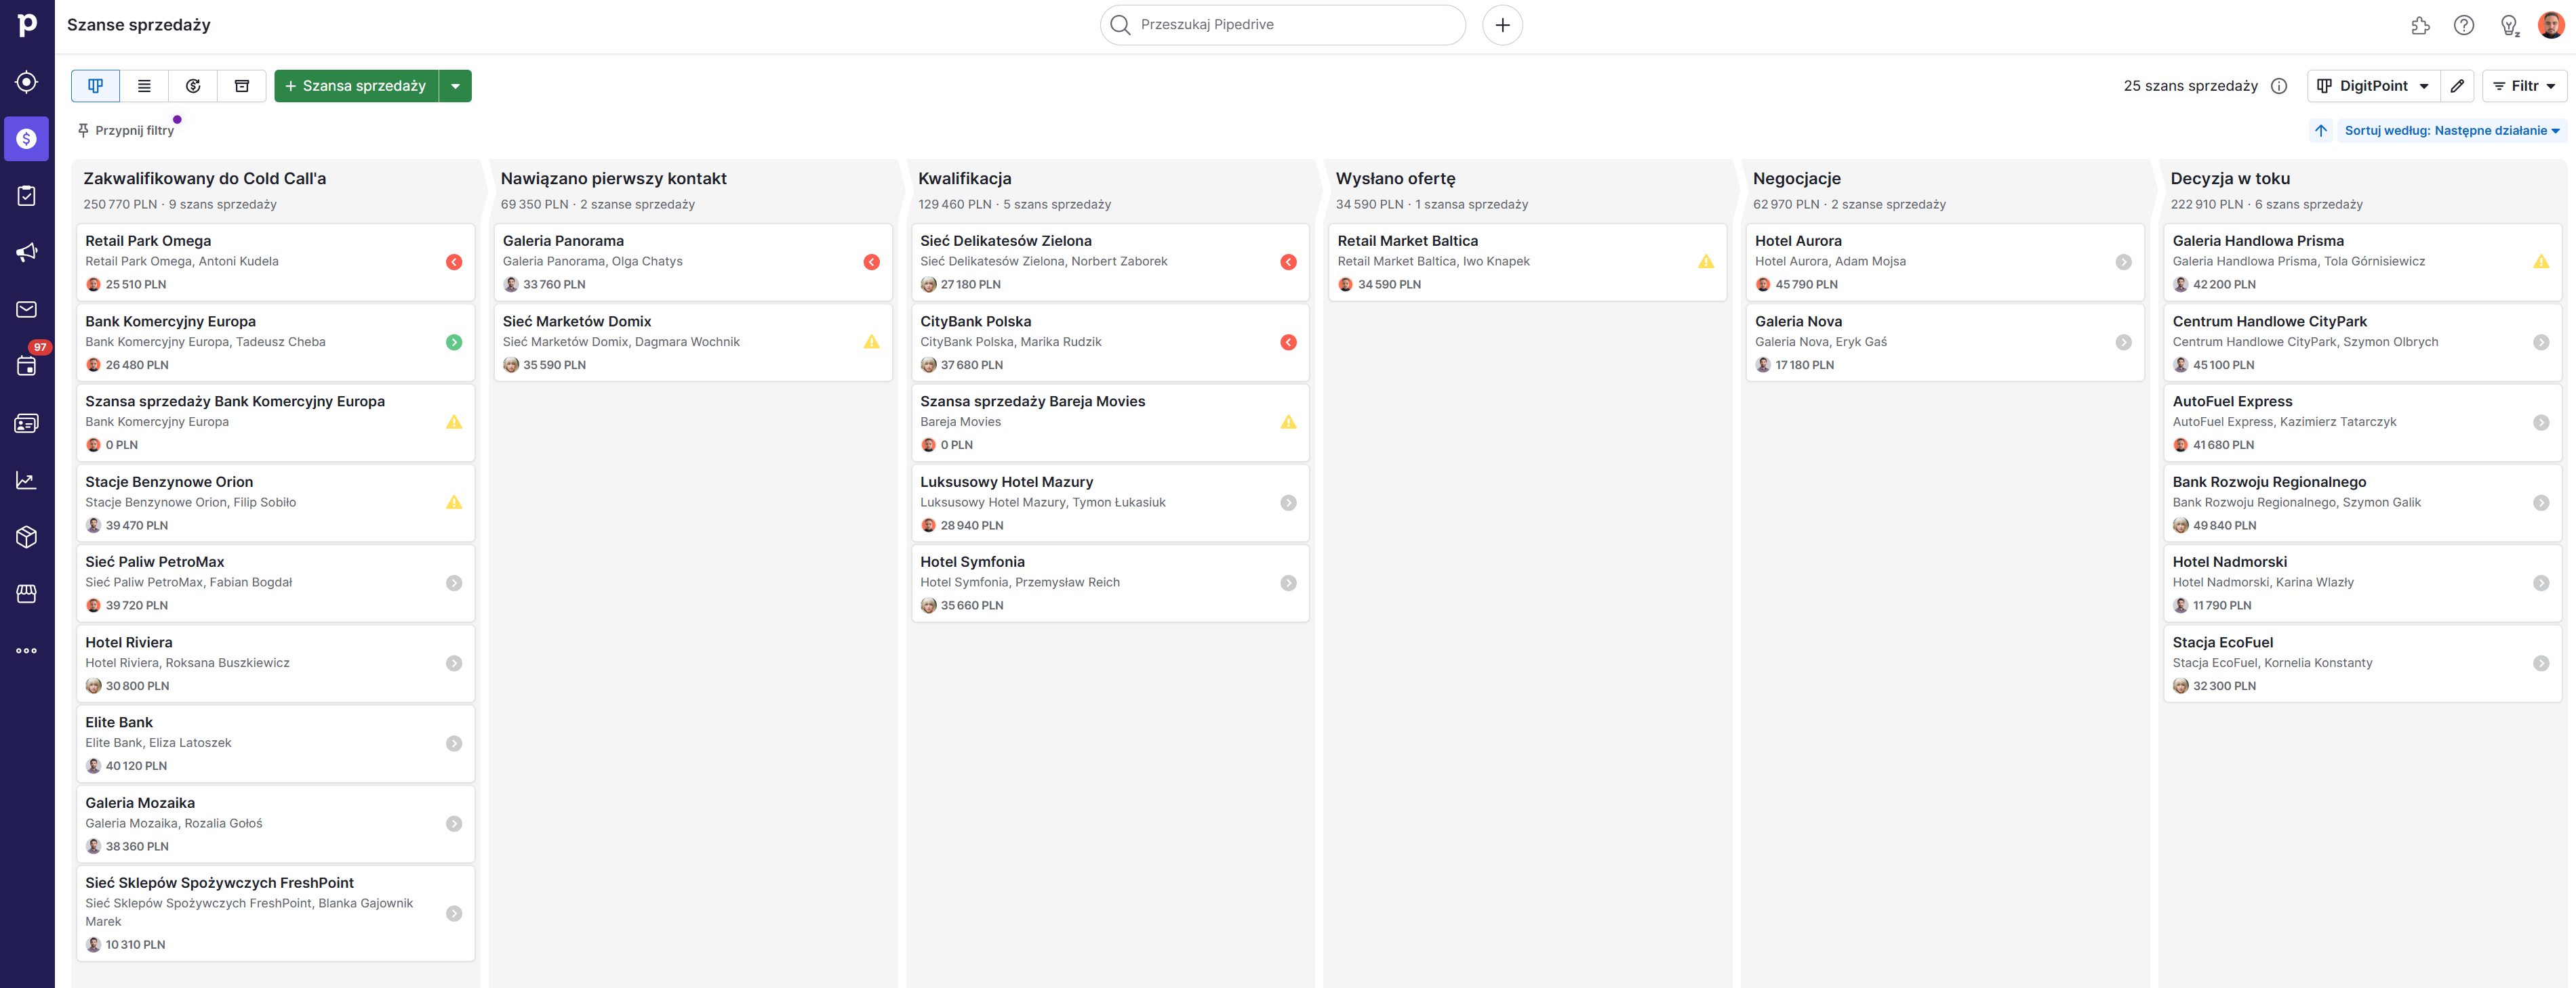Click the red overdue icon on Retail Park Omega
The width and height of the screenshot is (2576, 988).
(454, 262)
